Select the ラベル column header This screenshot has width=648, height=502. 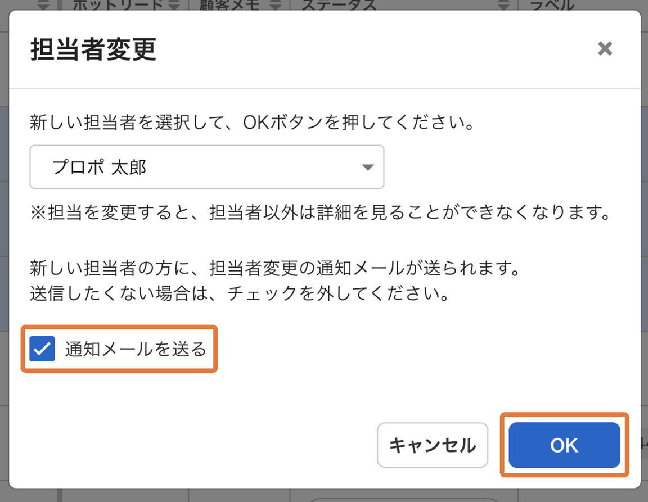pos(552,5)
